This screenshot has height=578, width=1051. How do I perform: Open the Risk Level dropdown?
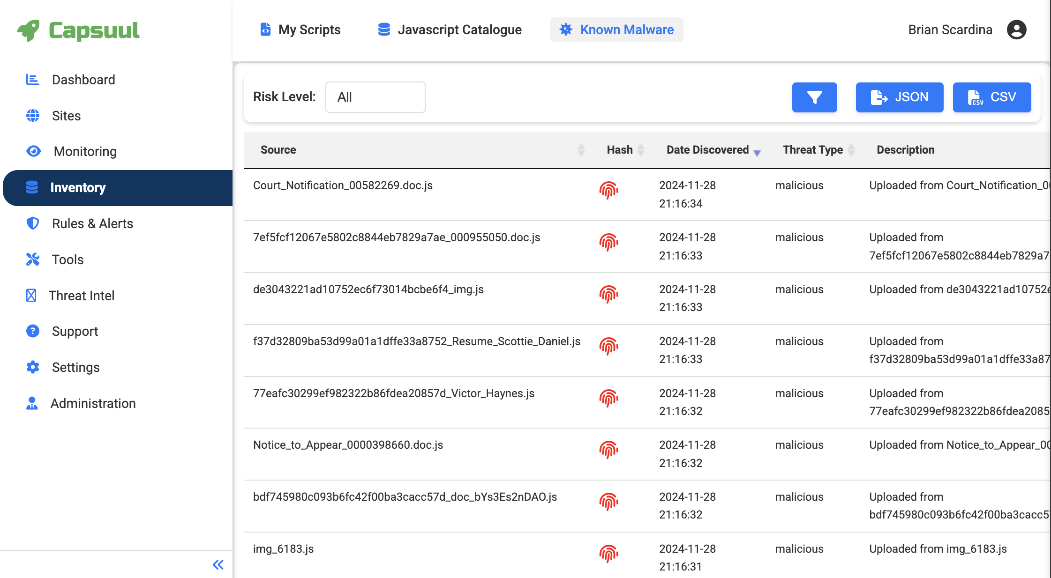[375, 97]
